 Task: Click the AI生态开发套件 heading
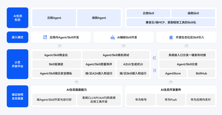(171, 90)
